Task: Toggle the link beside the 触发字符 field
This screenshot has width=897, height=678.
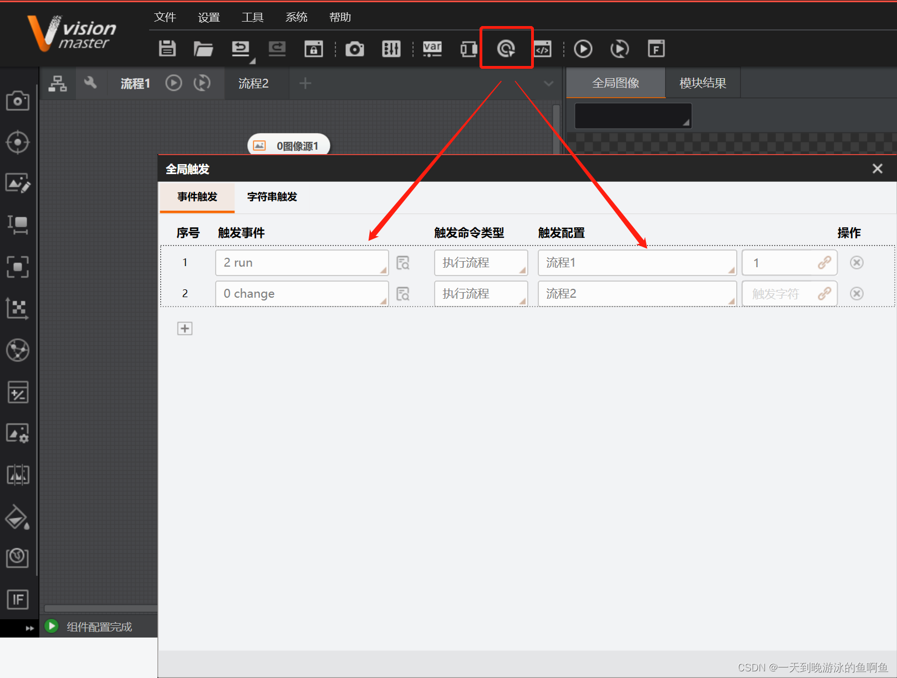Action: click(825, 293)
